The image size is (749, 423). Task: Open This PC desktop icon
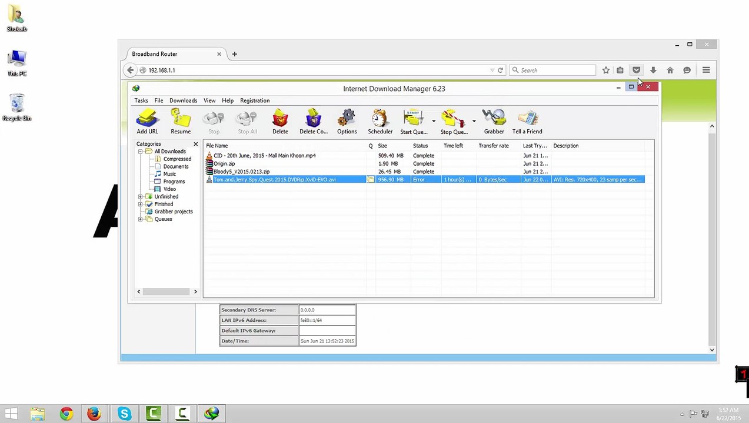(x=17, y=63)
